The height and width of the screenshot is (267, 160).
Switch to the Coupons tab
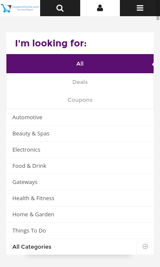pyautogui.click(x=80, y=100)
